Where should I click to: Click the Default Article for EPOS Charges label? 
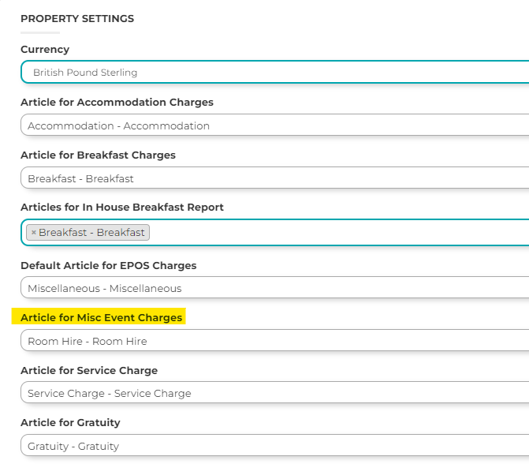coord(108,265)
